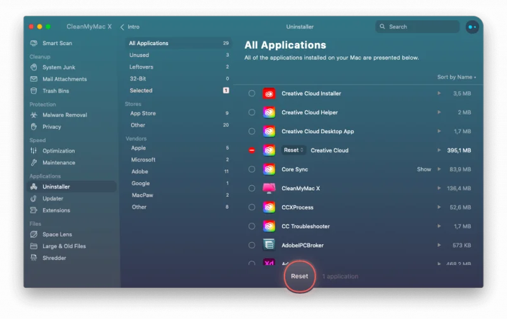Image resolution: width=507 pixels, height=319 pixels.
Task: Click Show next to Core Sync
Action: tap(424, 169)
